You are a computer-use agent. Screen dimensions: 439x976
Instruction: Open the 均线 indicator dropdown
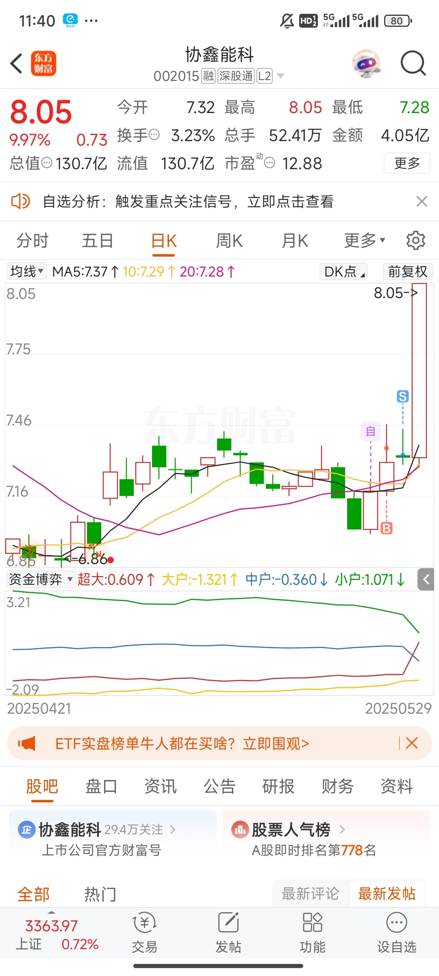pos(26,271)
